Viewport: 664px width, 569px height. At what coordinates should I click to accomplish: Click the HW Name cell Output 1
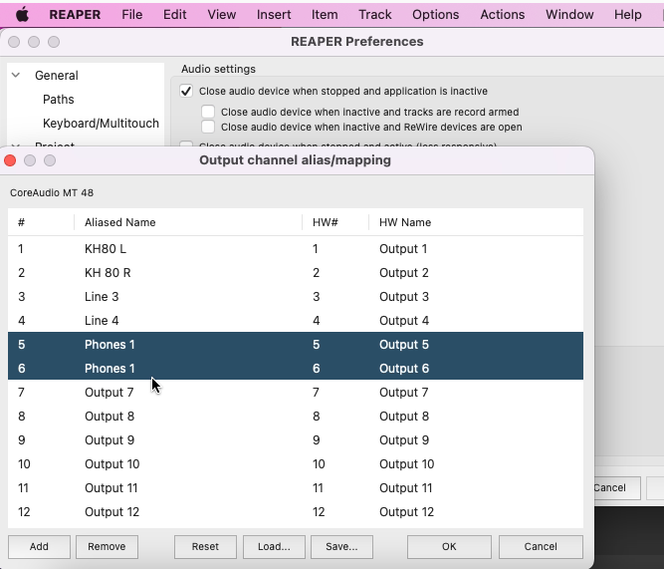(403, 249)
